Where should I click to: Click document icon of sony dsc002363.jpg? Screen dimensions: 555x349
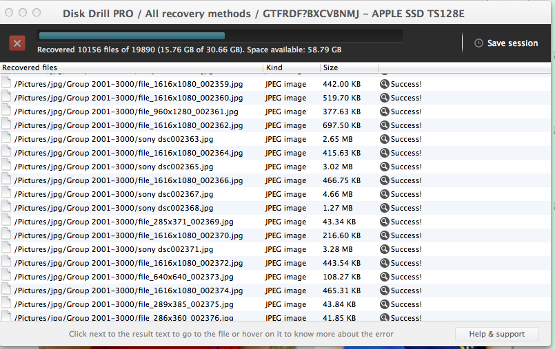point(6,138)
